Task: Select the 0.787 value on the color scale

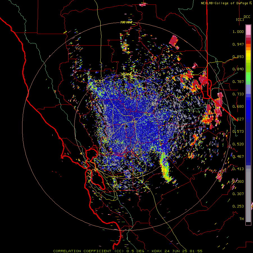Action: click(238, 82)
